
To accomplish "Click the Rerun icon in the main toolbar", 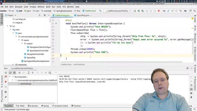I will (135, 11).
